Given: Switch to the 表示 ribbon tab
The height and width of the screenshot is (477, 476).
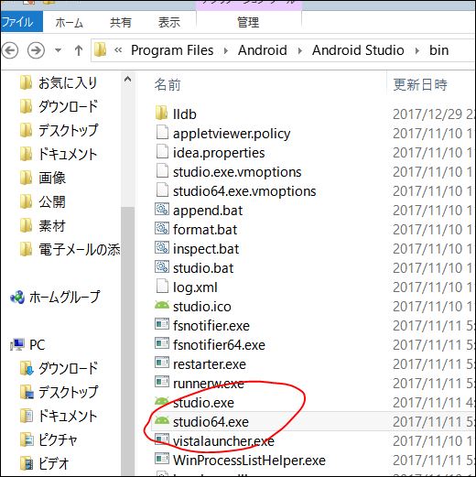Looking at the screenshot, I should [169, 23].
